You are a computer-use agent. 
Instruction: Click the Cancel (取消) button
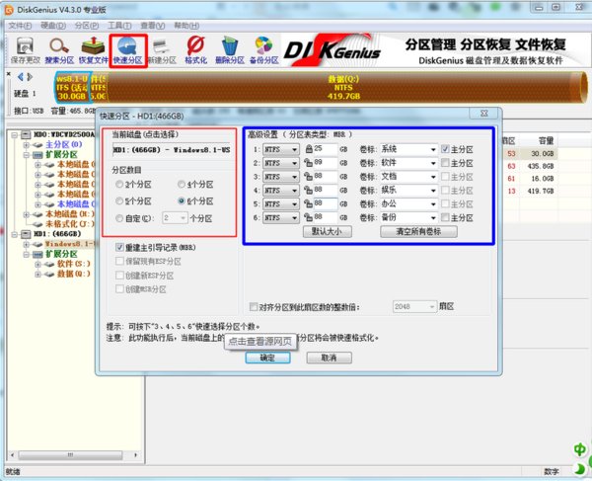pos(330,358)
